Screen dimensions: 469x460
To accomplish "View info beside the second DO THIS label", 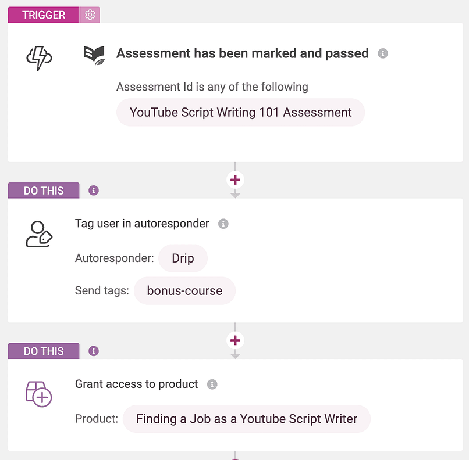I will (93, 351).
